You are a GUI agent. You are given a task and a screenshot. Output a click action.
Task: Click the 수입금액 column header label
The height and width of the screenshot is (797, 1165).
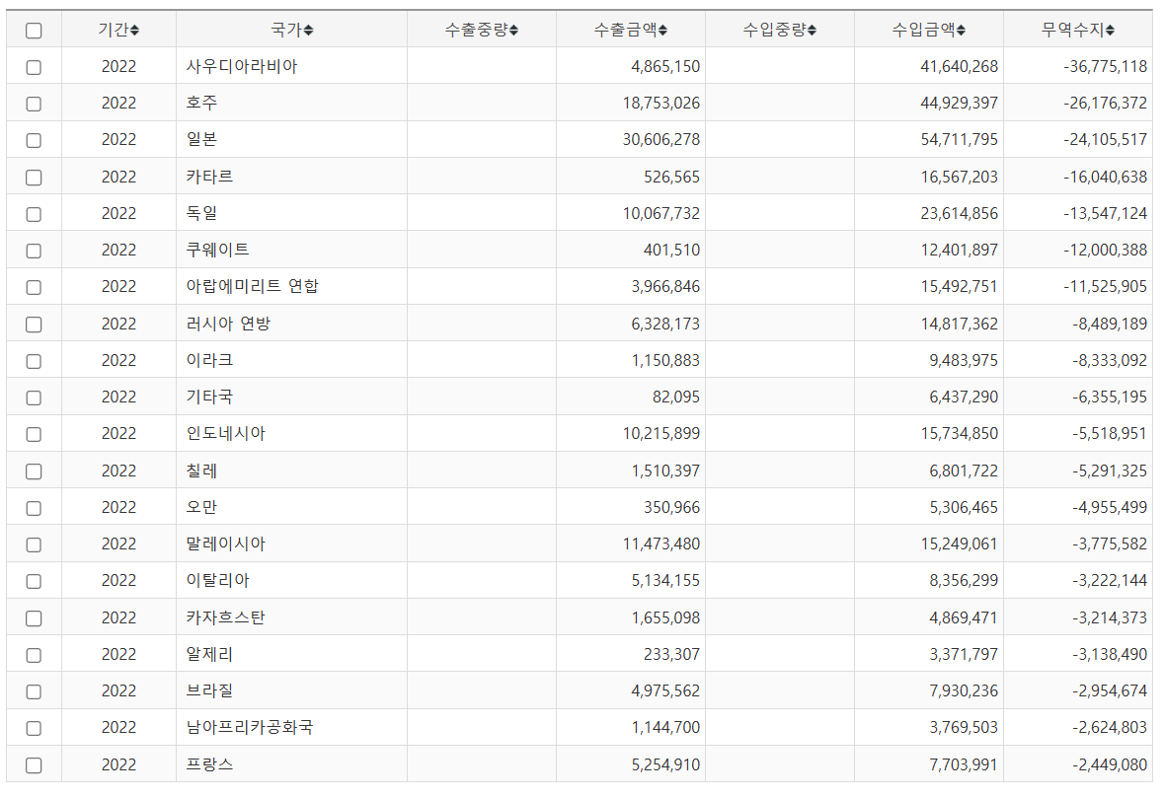923,30
